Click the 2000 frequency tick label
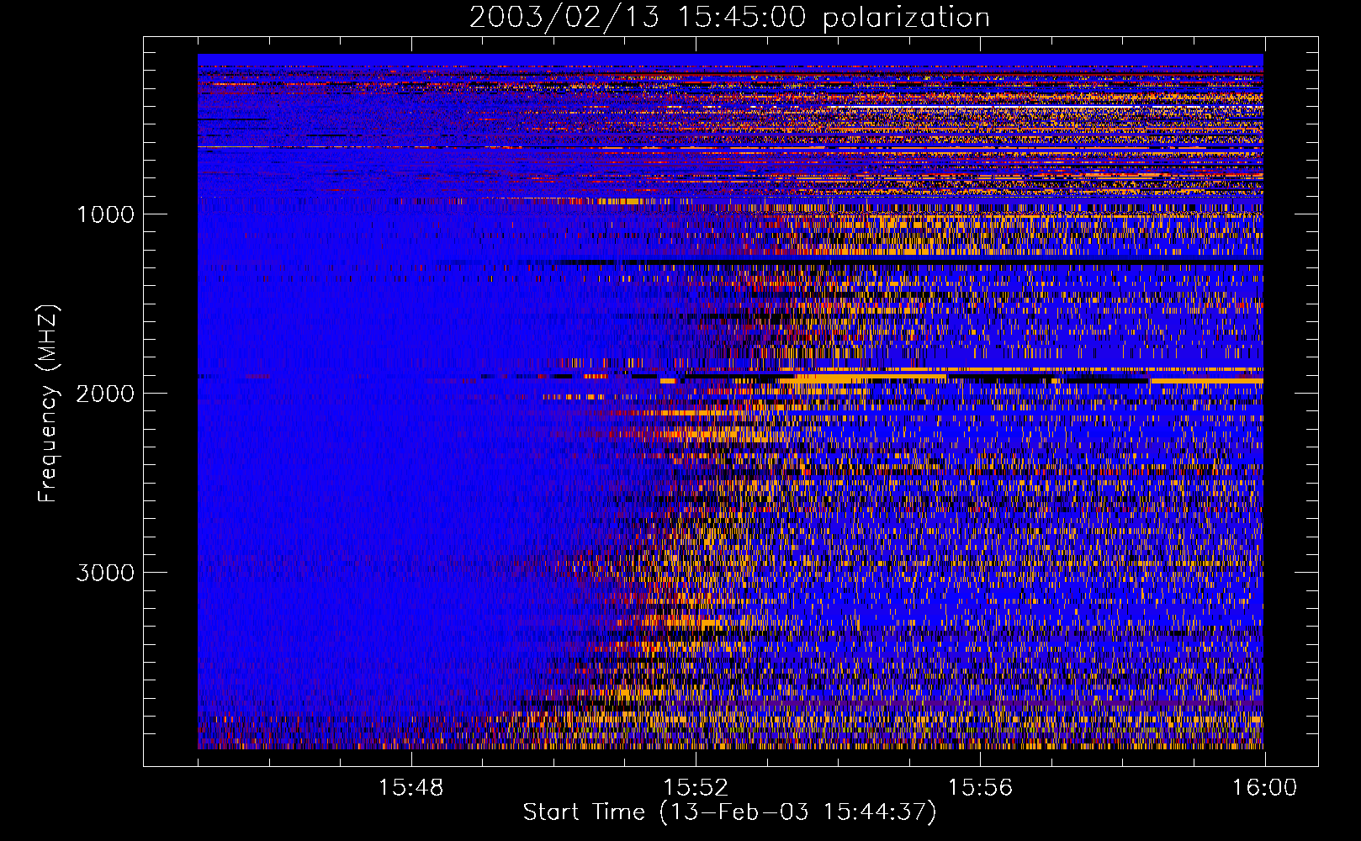 (105, 394)
